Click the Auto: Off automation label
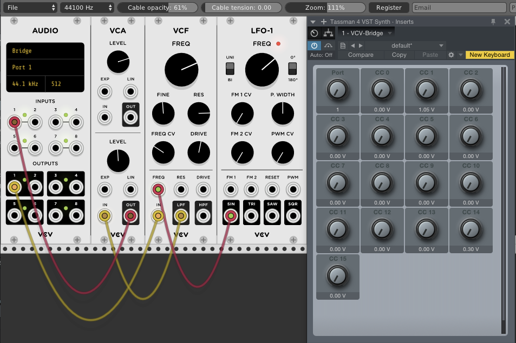 pos(321,55)
